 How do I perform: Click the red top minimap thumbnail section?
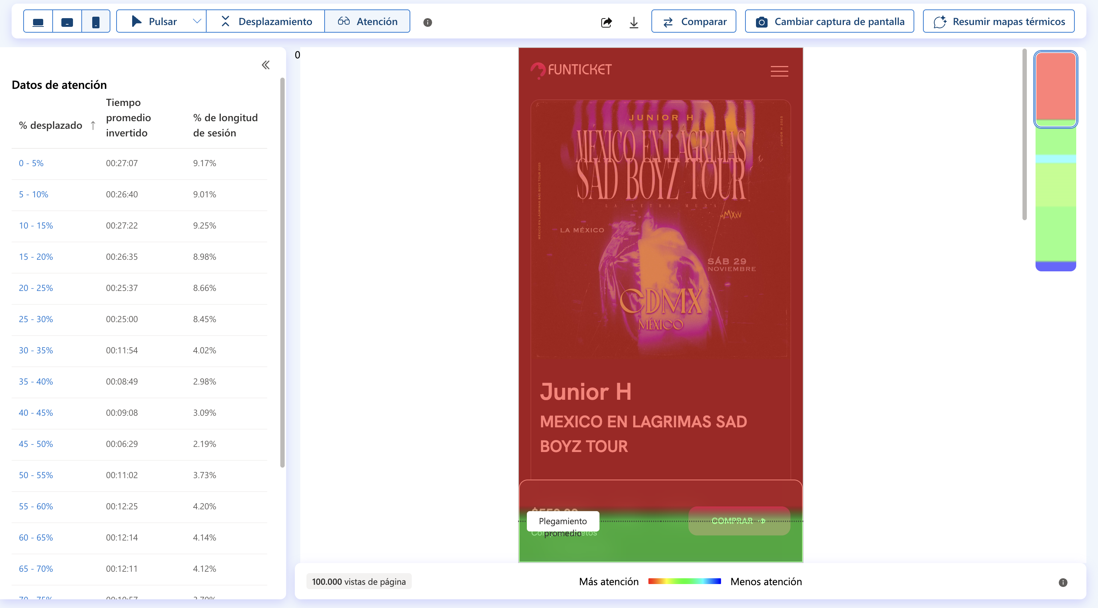pos(1056,85)
